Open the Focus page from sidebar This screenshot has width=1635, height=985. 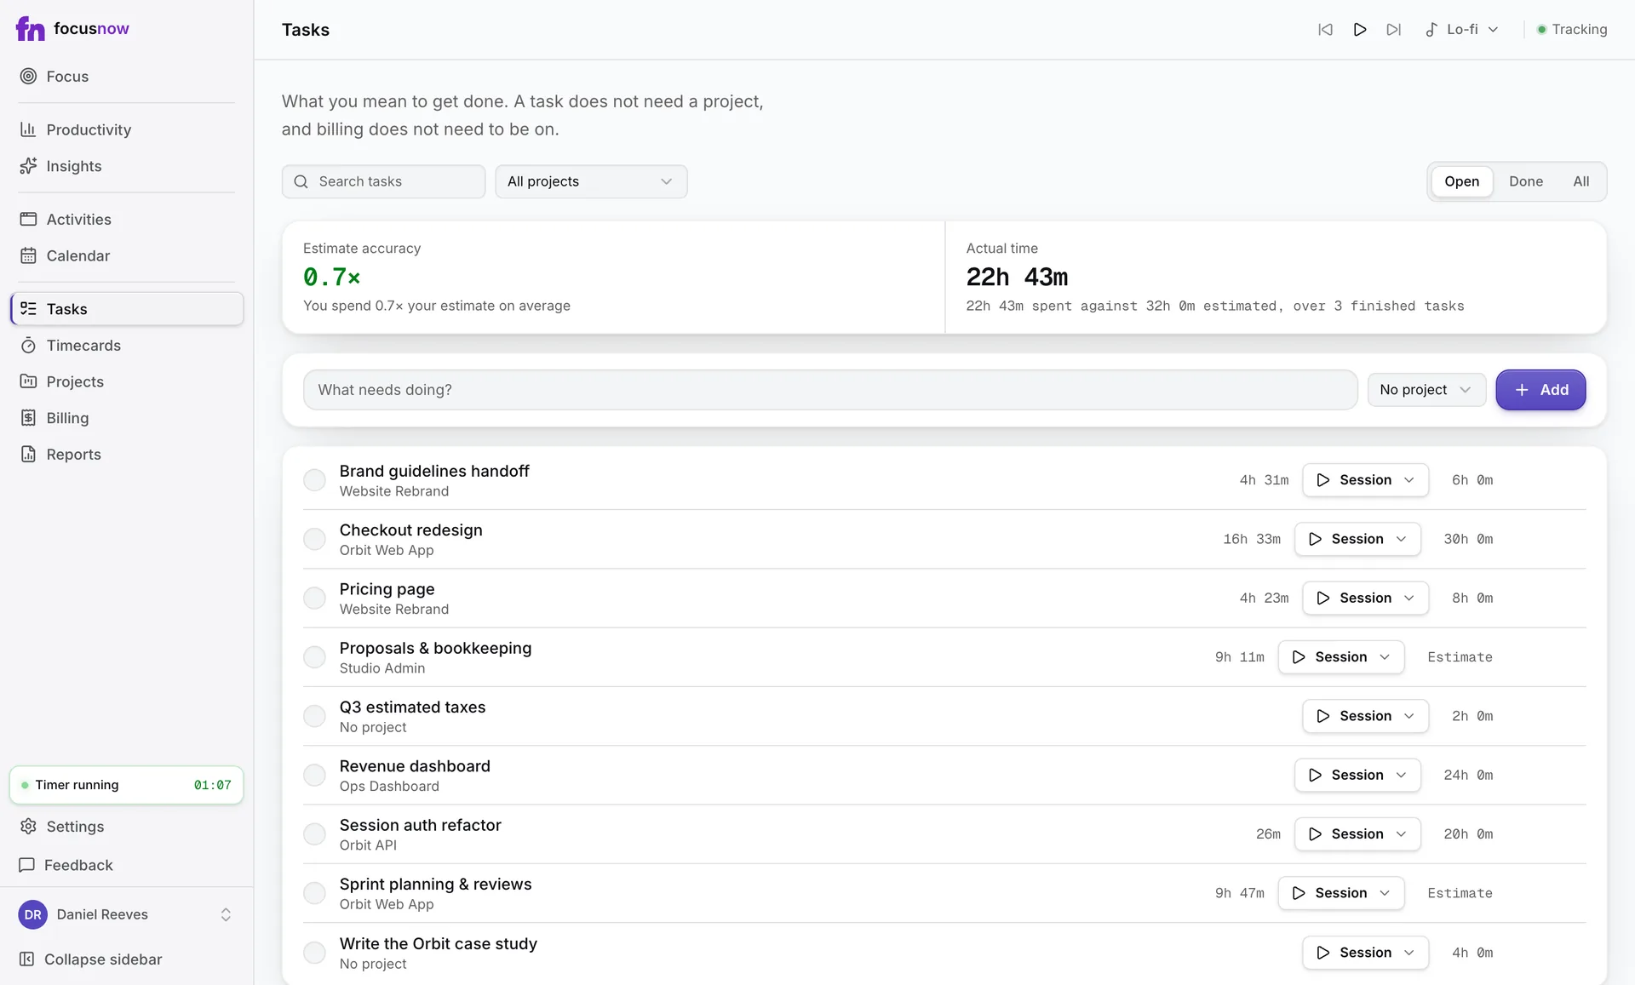(127, 77)
